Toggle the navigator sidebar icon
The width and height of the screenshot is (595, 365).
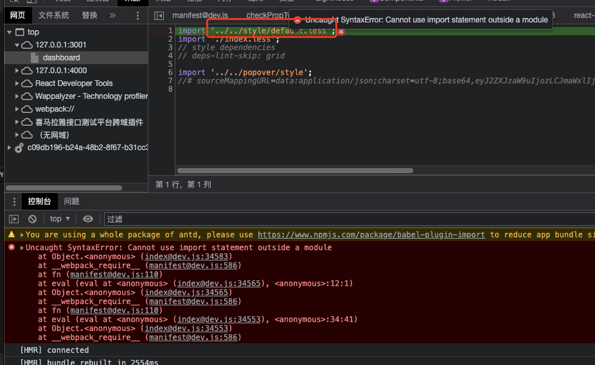(x=159, y=15)
